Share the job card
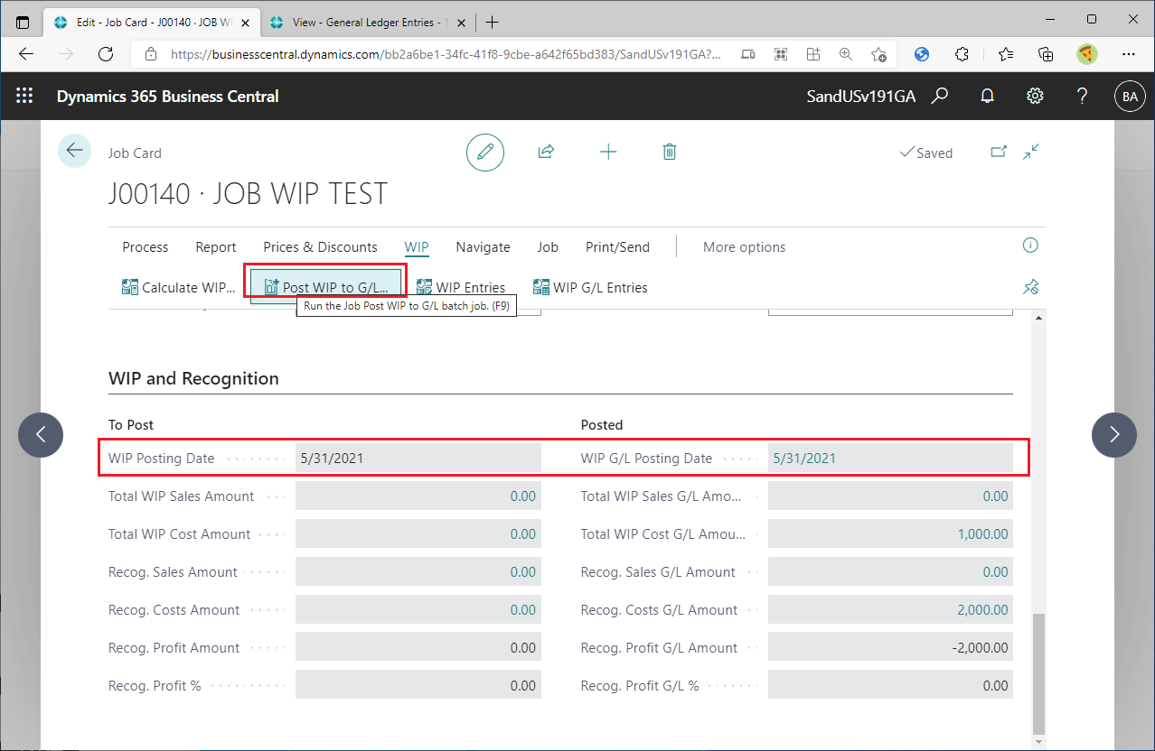This screenshot has height=751, width=1155. point(546,152)
